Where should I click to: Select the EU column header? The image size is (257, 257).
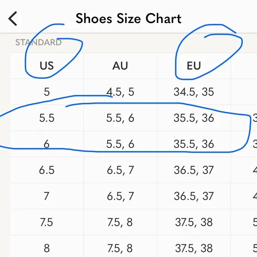194,66
